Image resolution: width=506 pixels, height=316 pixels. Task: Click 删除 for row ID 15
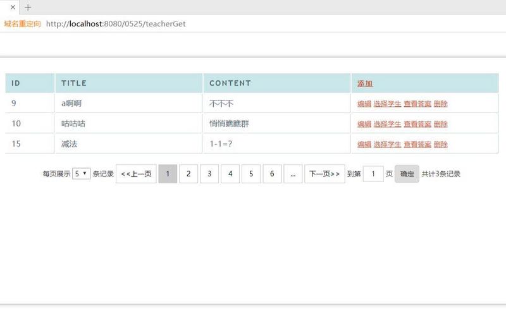(440, 145)
